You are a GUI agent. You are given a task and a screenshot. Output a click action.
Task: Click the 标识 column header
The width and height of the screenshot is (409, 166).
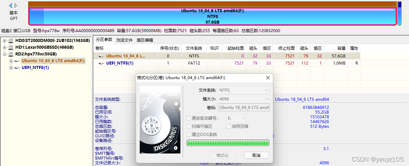[x=214, y=48]
